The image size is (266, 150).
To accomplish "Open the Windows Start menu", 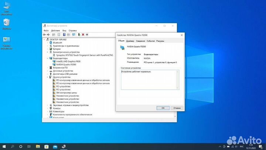I will pos(4,146).
